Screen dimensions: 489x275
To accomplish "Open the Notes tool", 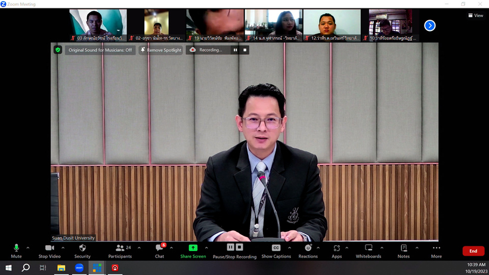I will coord(404,250).
